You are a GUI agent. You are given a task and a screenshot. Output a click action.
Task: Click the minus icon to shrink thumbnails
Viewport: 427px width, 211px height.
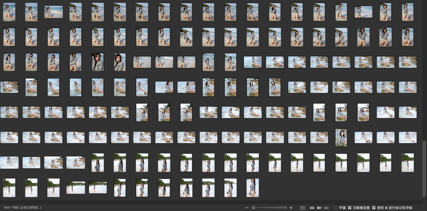[247, 208]
